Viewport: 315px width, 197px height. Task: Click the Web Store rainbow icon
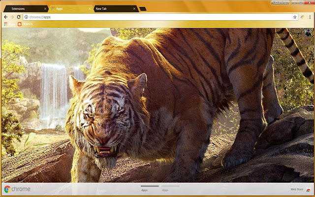(309, 190)
